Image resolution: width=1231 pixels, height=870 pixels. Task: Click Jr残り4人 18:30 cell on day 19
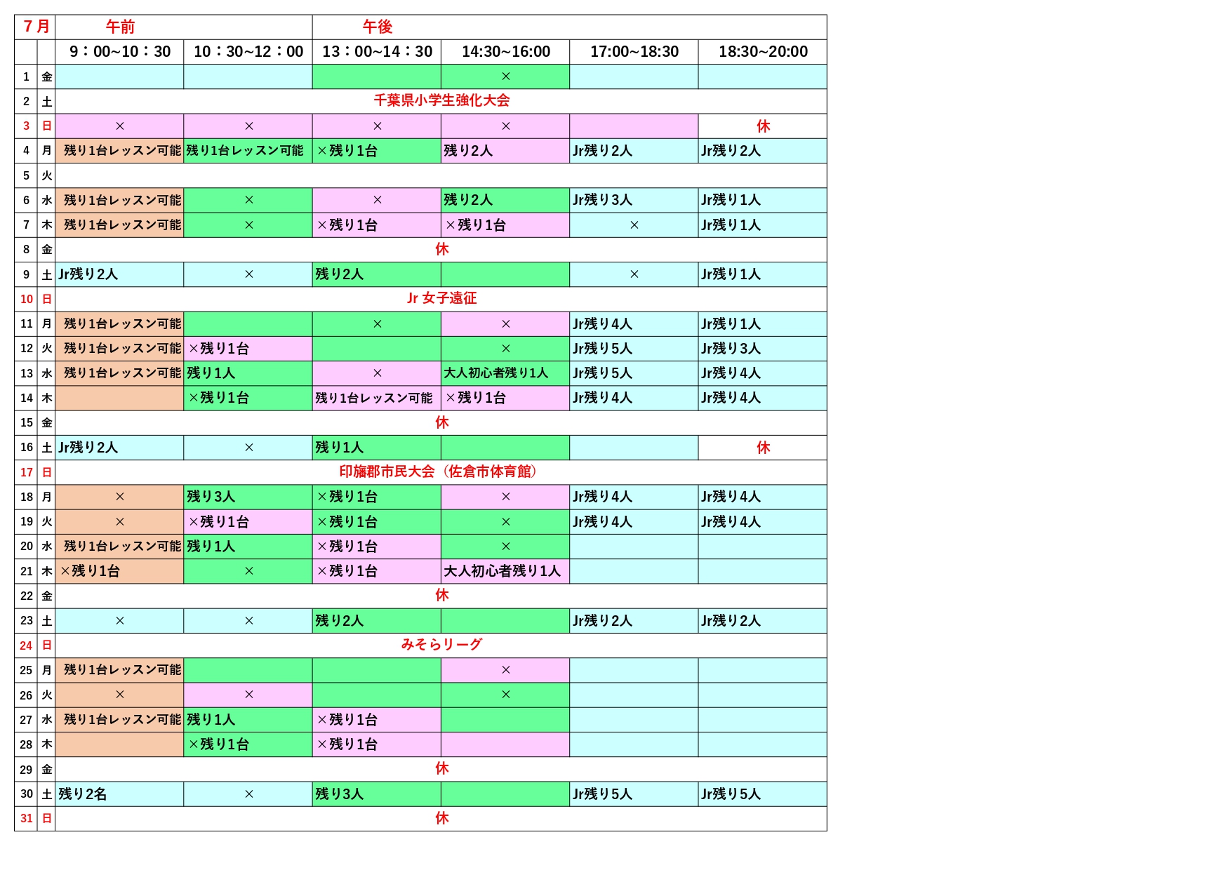[763, 522]
